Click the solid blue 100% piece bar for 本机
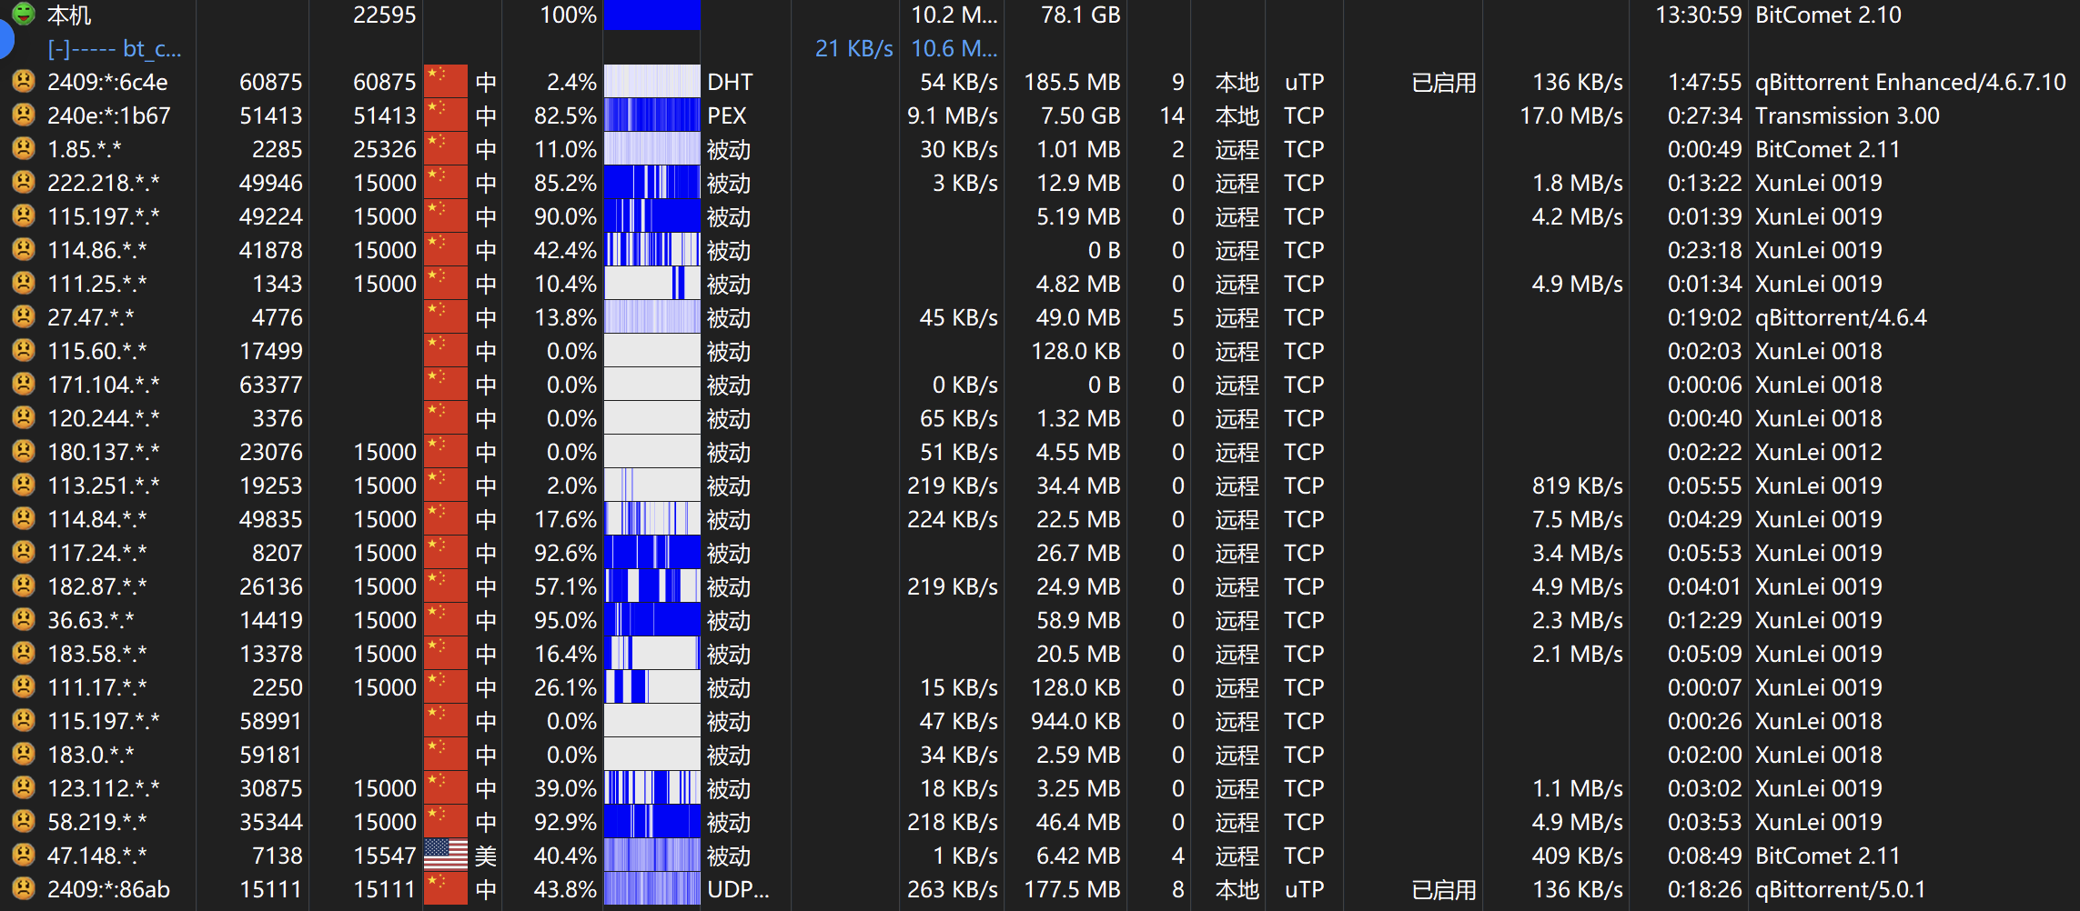Viewport: 2080px width, 911px height. (651, 15)
